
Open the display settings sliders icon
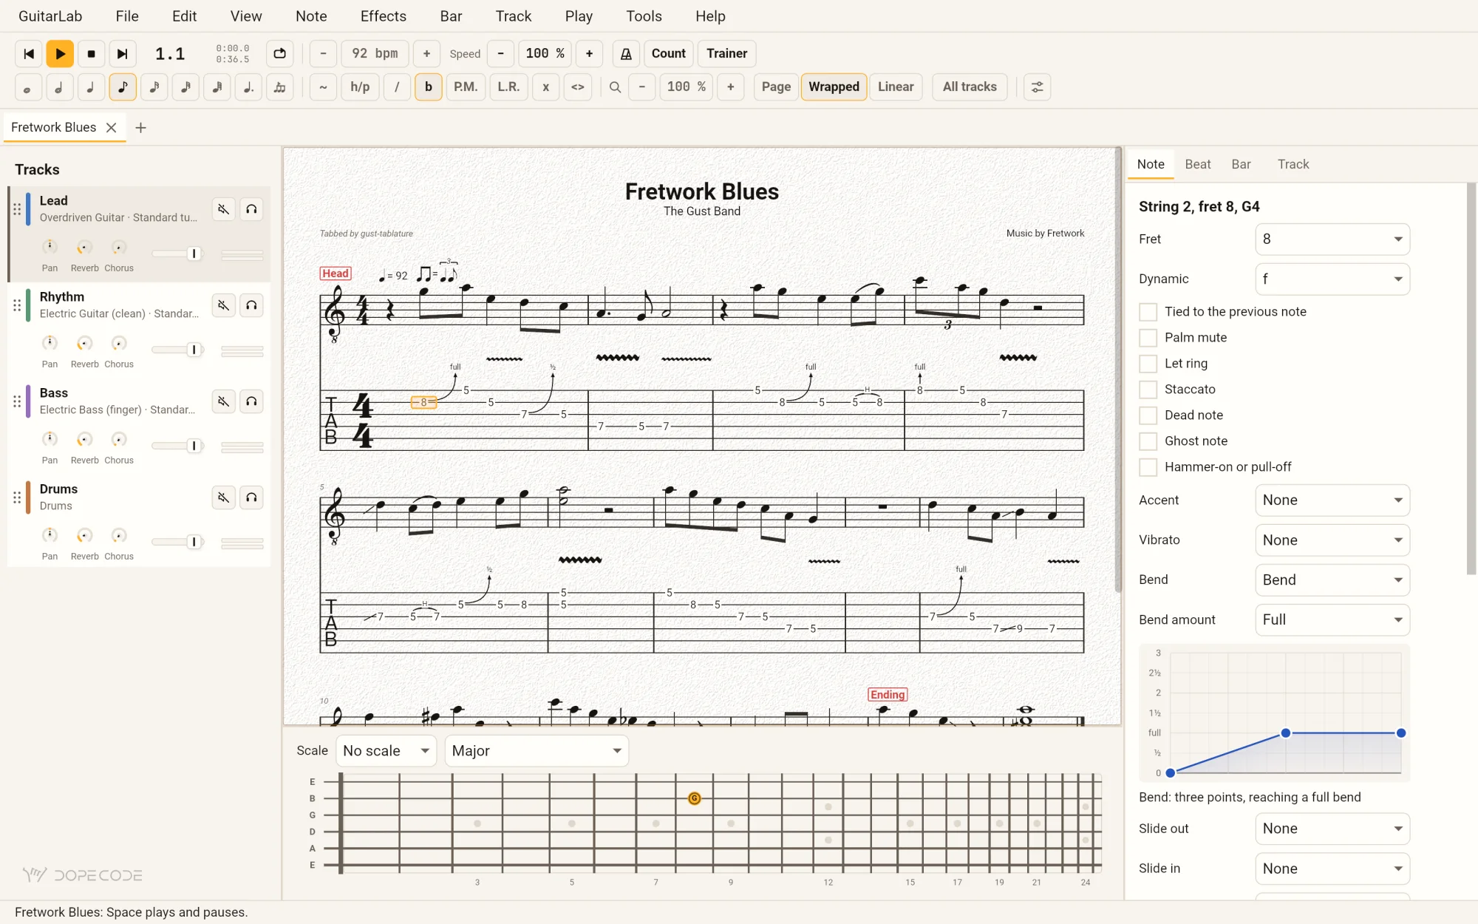pyautogui.click(x=1038, y=87)
